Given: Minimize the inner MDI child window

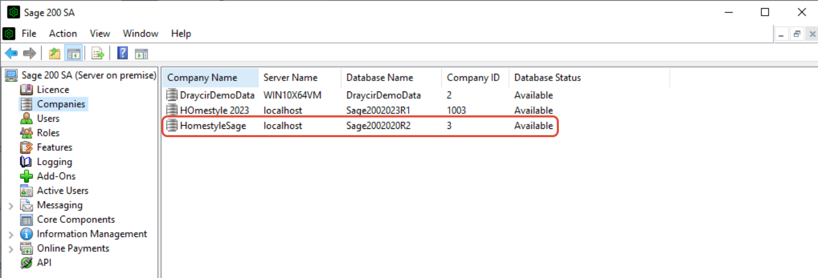Looking at the screenshot, I should pyautogui.click(x=781, y=34).
